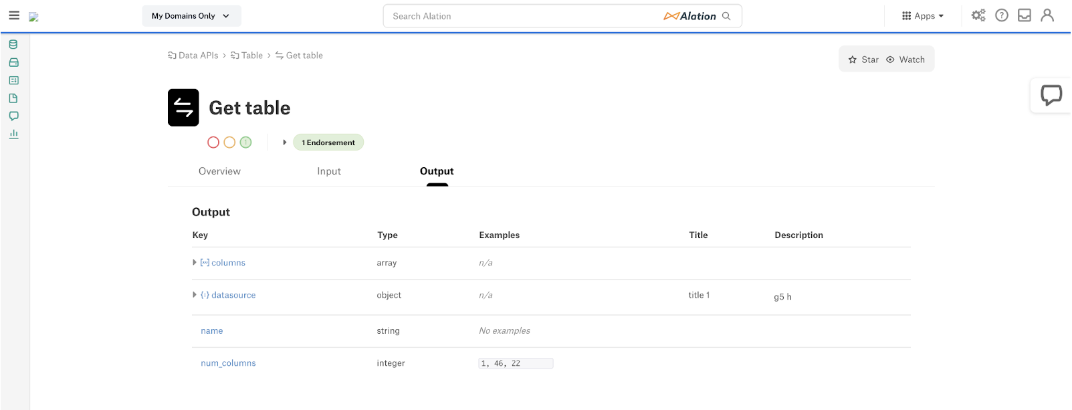Open the hamburger navigation menu
The height and width of the screenshot is (410, 1072).
14,15
